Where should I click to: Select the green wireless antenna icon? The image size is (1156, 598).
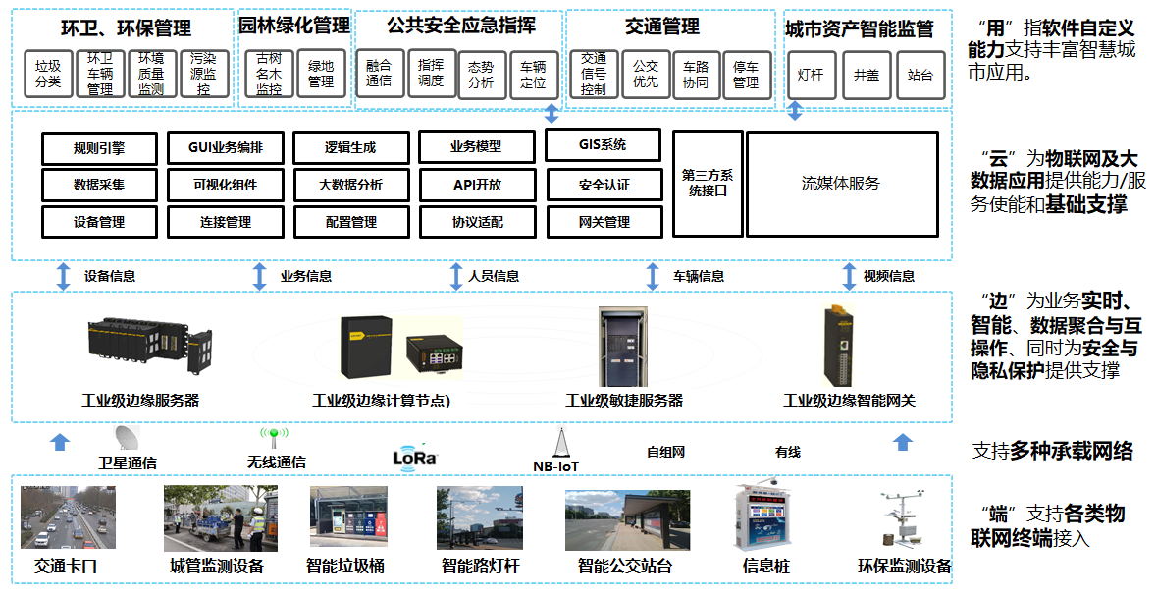pyautogui.click(x=273, y=437)
